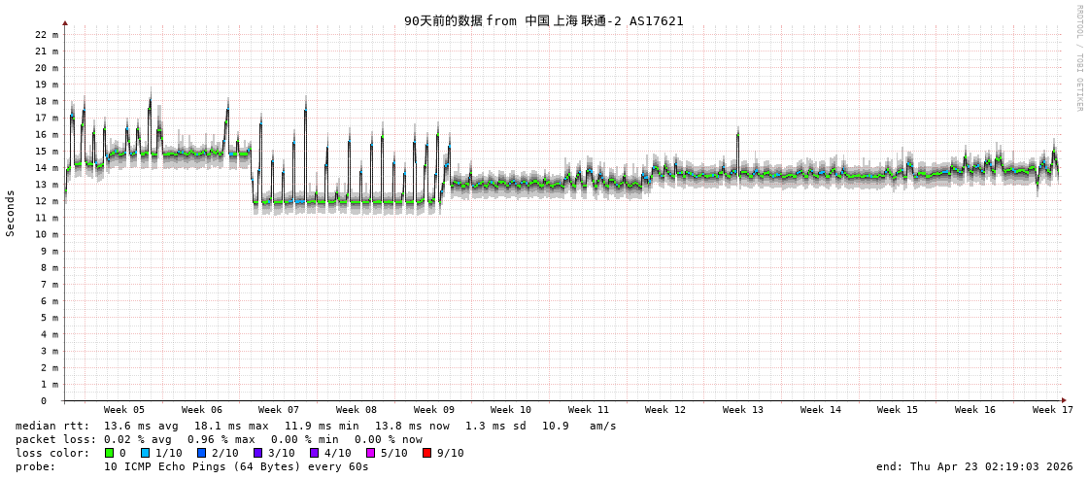Viewport: 1089px width, 480px height.
Task: Click the graph title with AS17621
Action: pyautogui.click(x=543, y=20)
